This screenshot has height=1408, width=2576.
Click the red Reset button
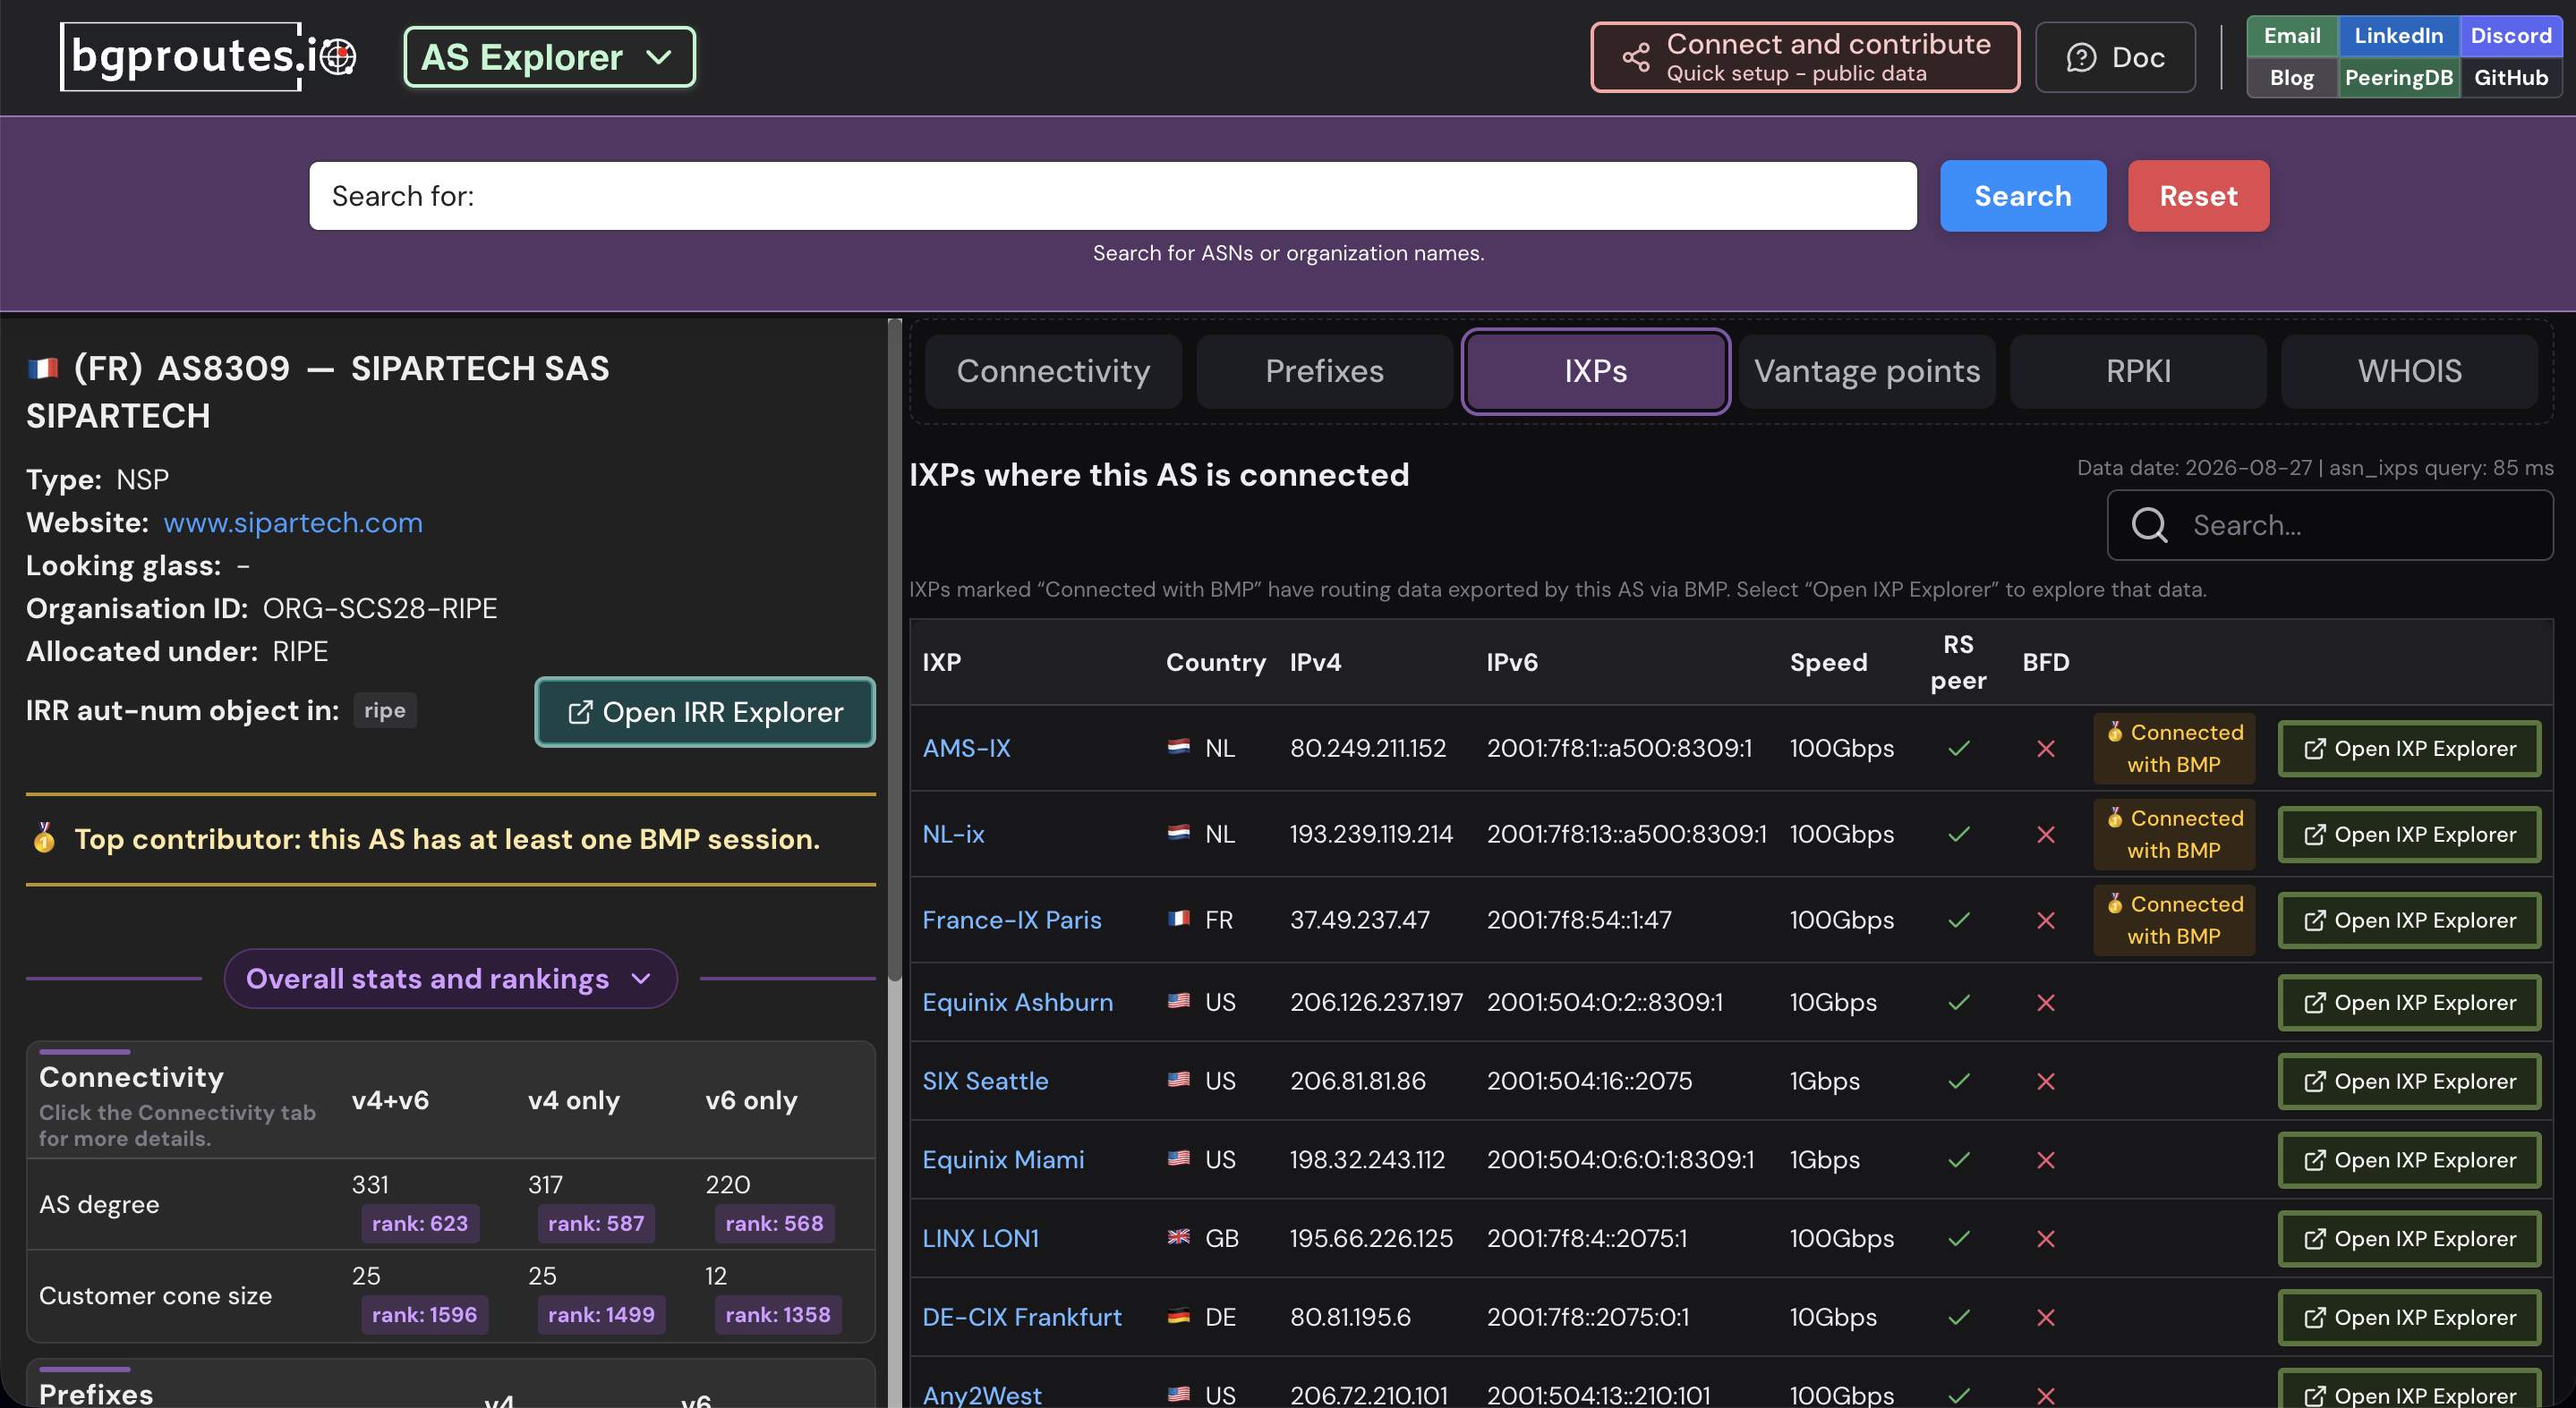coord(2198,196)
